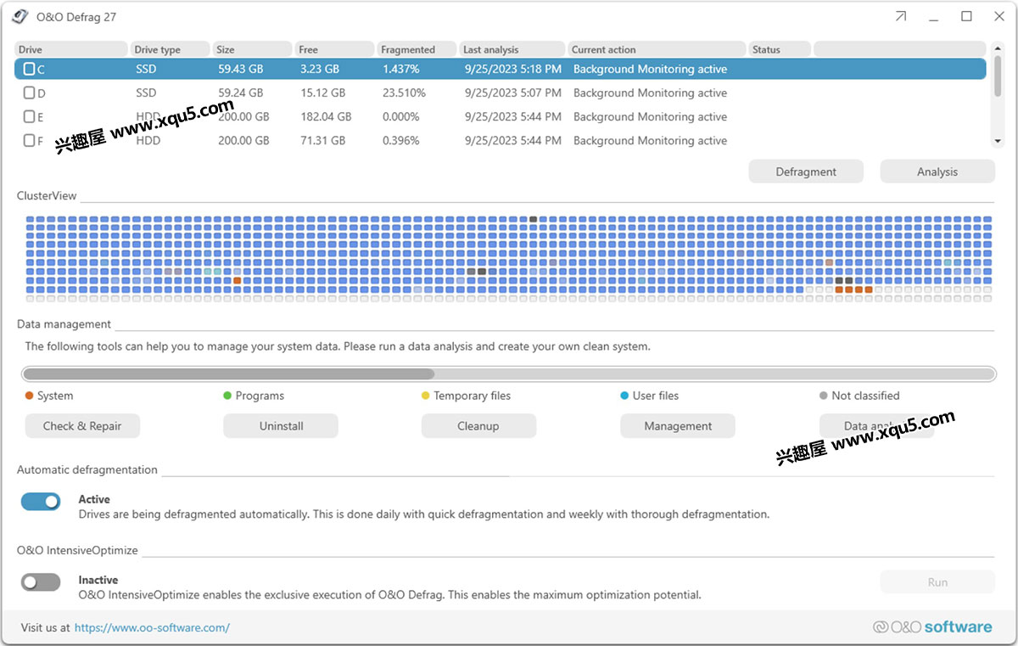
Task: Click the yellow Temporary files legend dot
Action: 426,396
